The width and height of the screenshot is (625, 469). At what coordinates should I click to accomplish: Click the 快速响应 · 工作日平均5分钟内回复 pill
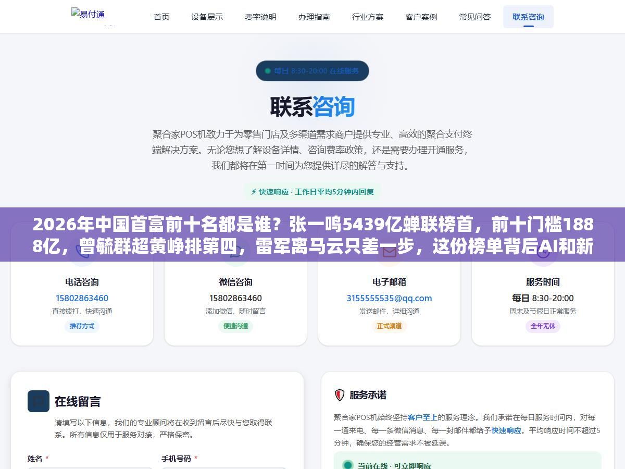(312, 192)
